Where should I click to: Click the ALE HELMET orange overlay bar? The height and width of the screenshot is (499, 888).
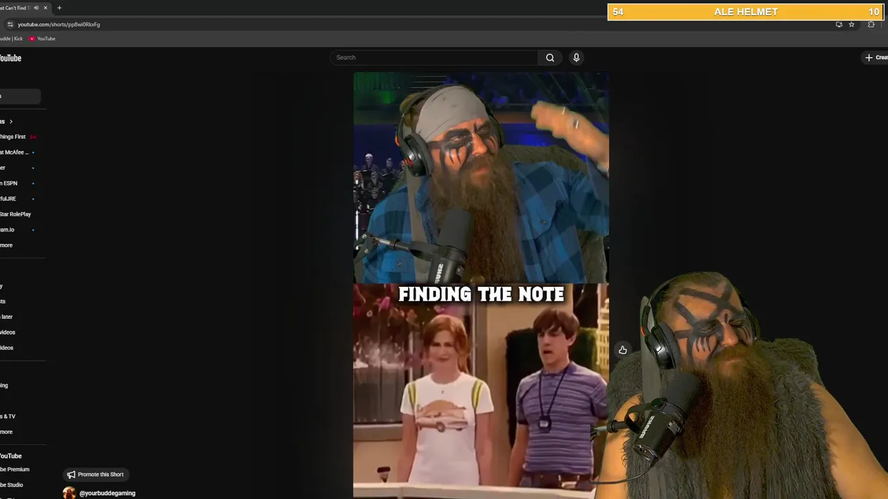[746, 12]
